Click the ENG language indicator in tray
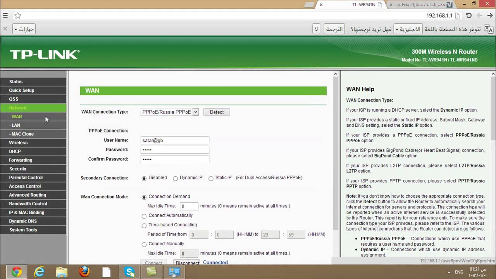The image size is (496, 279). click(x=459, y=272)
